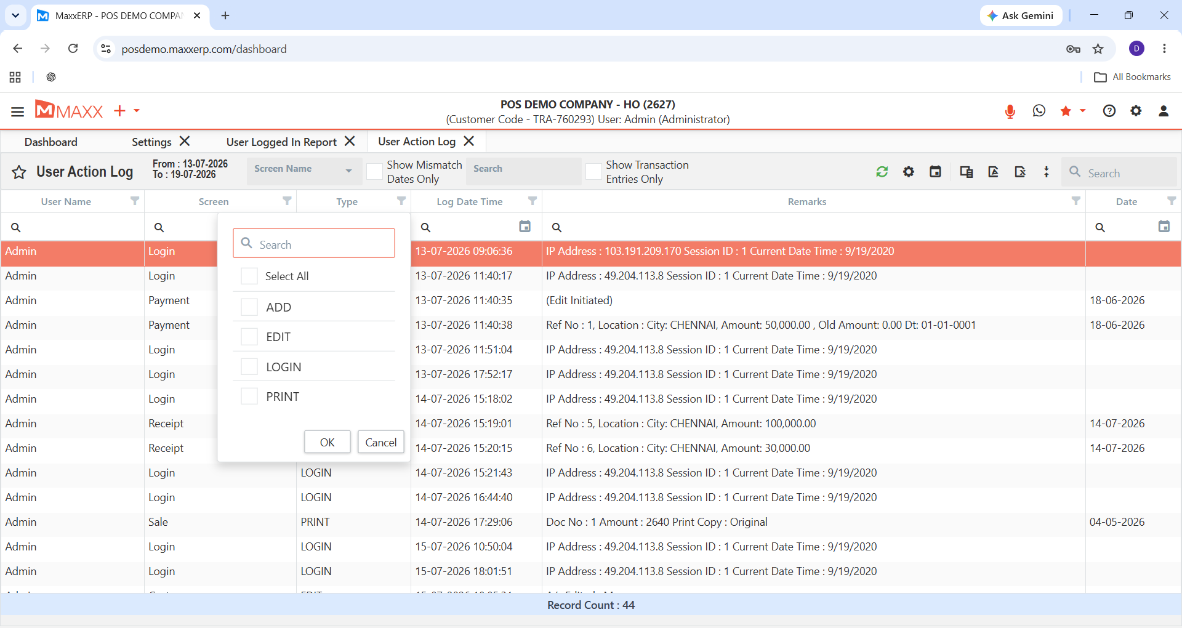Click the red favorites star icon
The width and height of the screenshot is (1182, 628).
point(1066,111)
